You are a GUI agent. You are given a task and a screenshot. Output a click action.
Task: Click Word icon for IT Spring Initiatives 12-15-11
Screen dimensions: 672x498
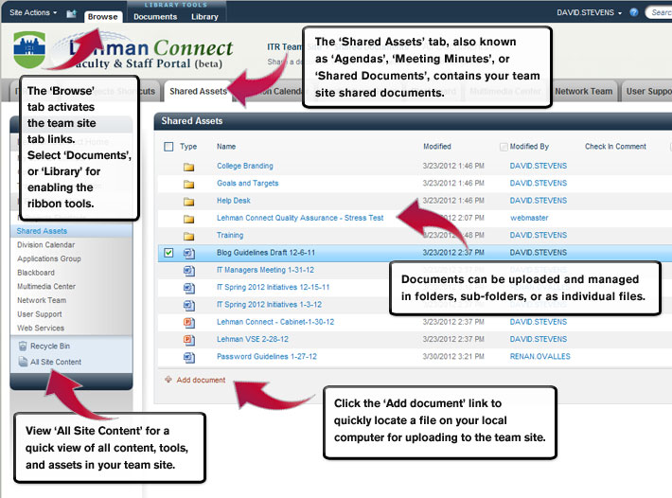189,288
